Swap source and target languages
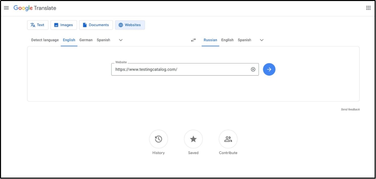Screen dimensions: 376x179 tap(193, 40)
